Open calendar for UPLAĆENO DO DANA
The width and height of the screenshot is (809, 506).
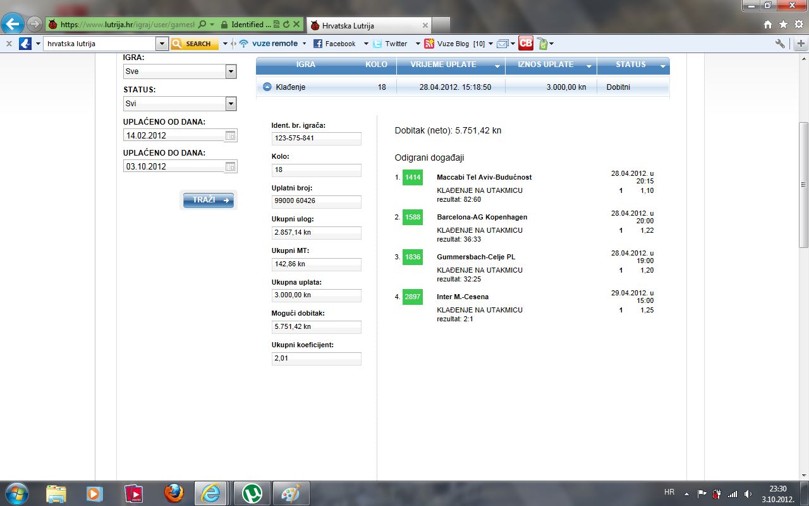[x=231, y=166]
